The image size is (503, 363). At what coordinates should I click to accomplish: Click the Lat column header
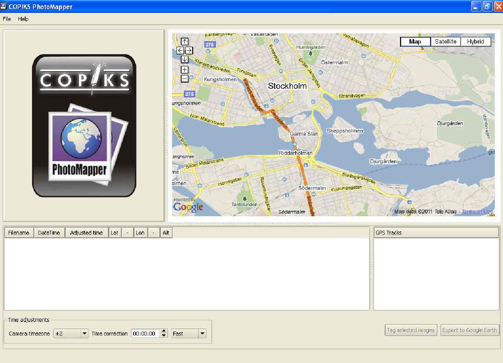tap(114, 233)
